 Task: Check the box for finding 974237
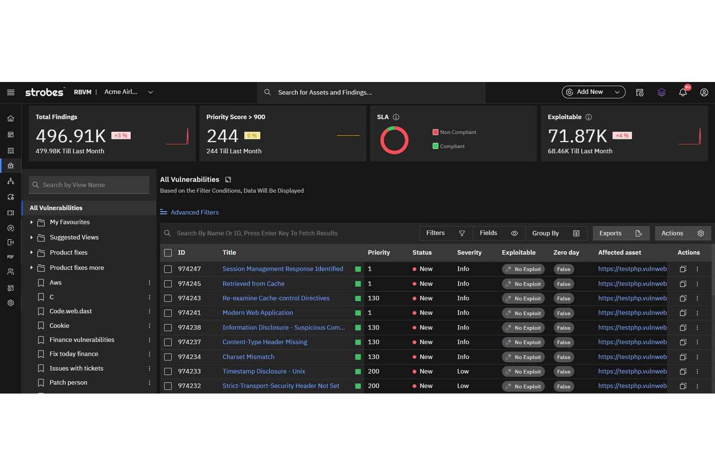[168, 342]
